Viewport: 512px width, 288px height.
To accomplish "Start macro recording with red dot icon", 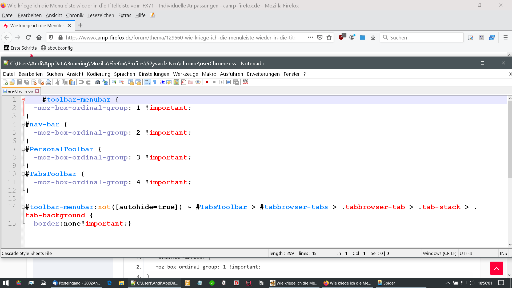I will (207, 82).
